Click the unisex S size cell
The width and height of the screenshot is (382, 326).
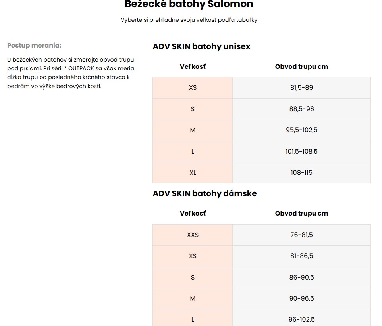(x=193, y=109)
